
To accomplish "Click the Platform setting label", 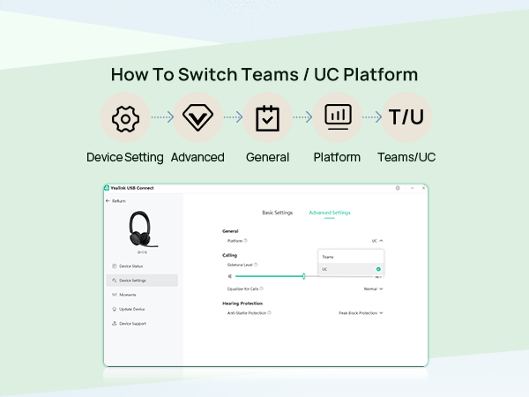I will (235, 241).
